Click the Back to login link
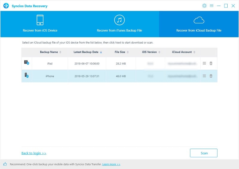This screenshot has width=239, height=169. point(34,153)
